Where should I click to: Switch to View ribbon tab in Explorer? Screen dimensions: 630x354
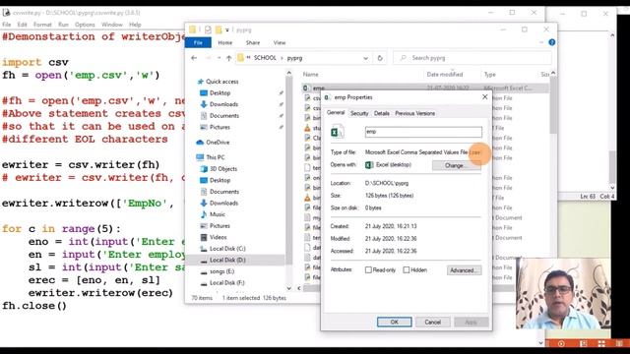point(280,42)
